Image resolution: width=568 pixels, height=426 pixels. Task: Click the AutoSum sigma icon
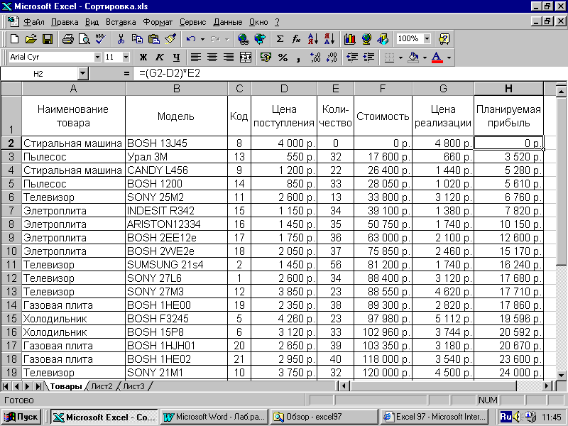pyautogui.click(x=280, y=39)
